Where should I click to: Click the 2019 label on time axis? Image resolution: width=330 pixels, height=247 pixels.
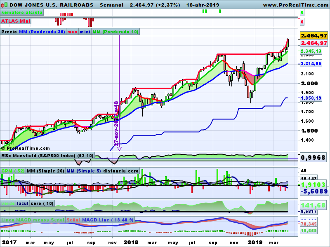tap(255, 242)
